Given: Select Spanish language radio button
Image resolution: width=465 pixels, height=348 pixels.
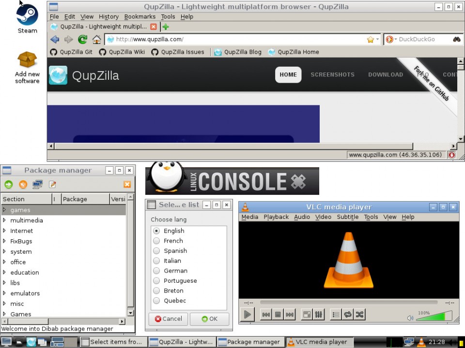Looking at the screenshot, I should tap(156, 251).
